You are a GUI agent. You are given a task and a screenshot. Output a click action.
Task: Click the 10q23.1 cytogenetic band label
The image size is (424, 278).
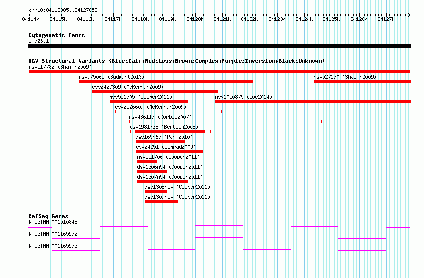point(39,41)
